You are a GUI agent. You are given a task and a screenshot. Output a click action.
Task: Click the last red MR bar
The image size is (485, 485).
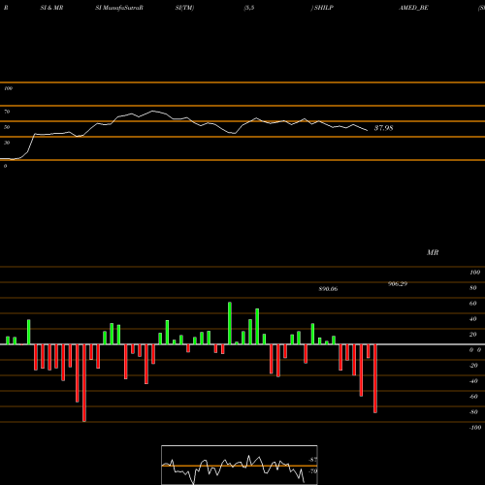tap(375, 378)
